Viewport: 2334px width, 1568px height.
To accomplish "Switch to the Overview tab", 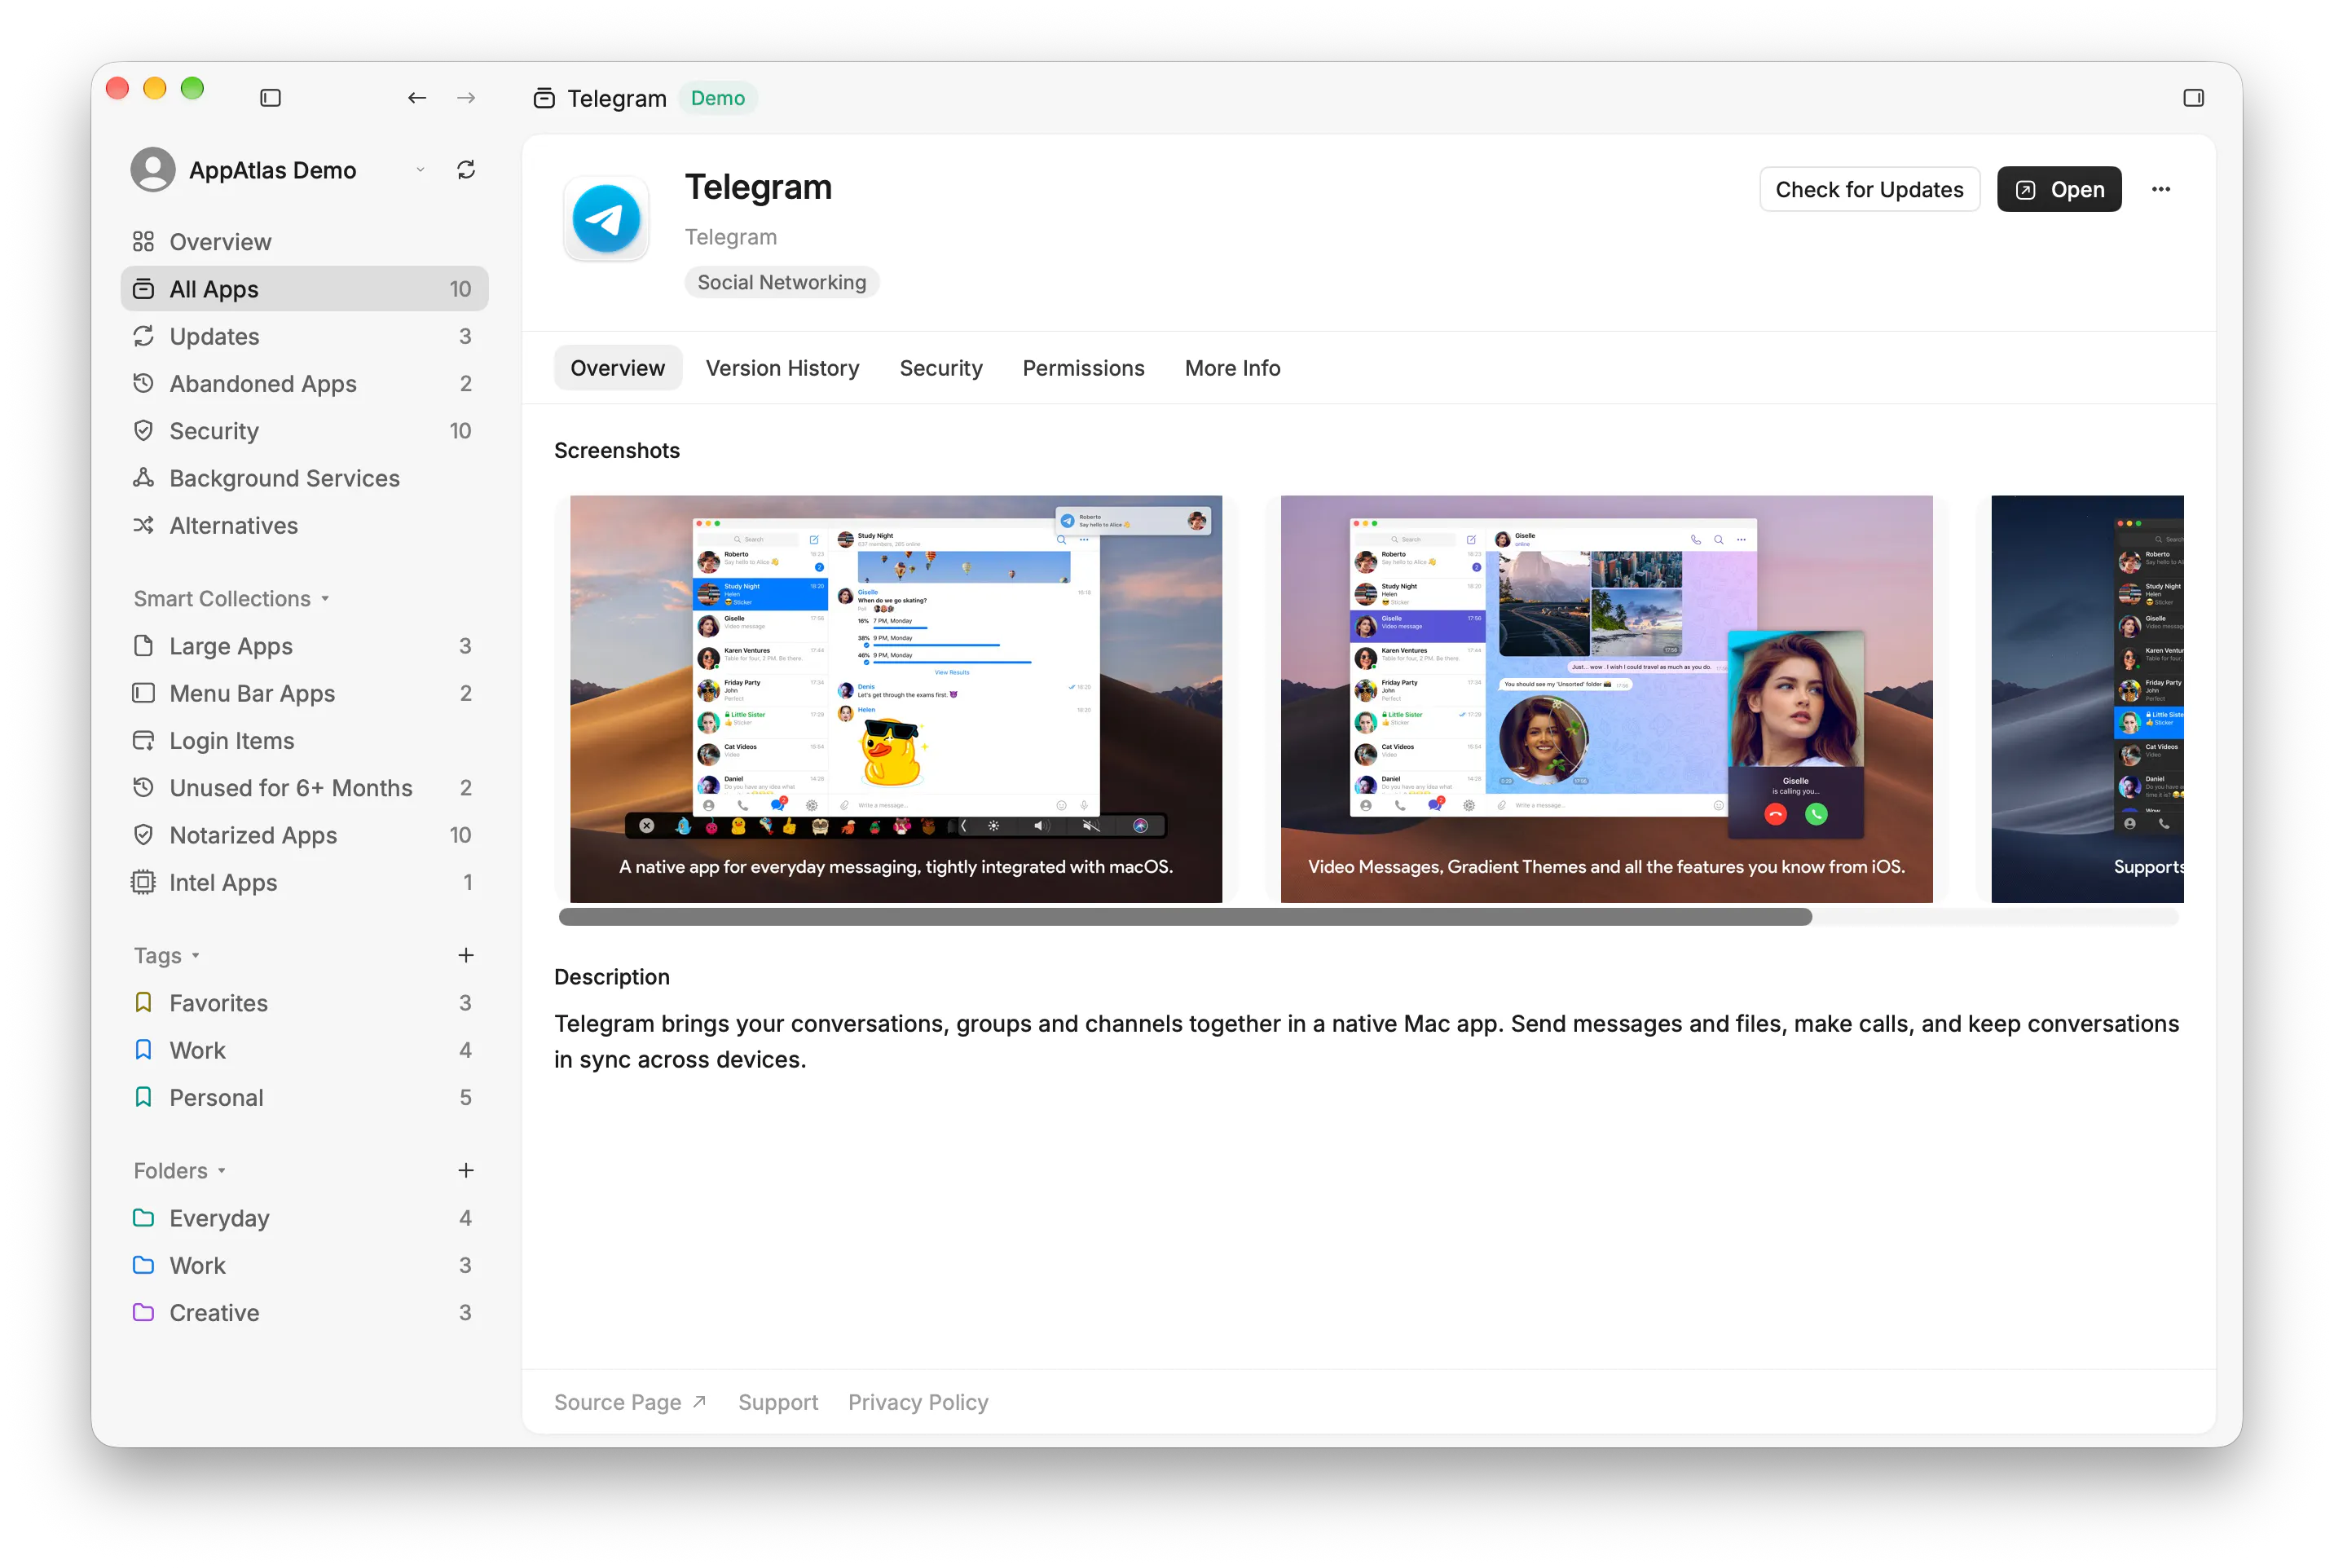I will (x=617, y=368).
